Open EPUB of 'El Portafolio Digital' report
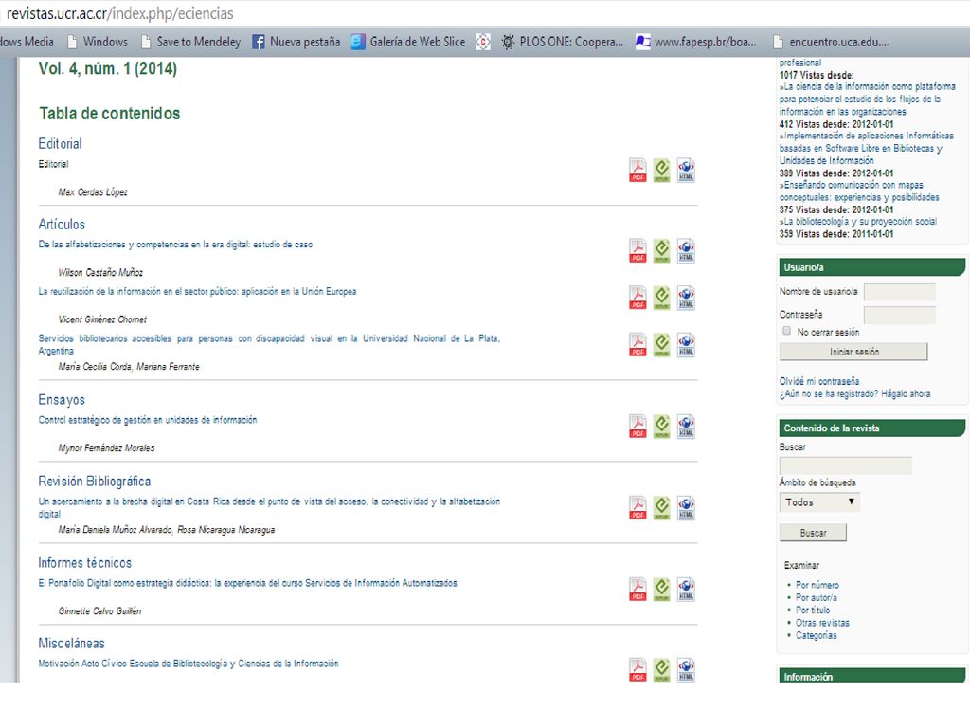970x728 pixels. (x=661, y=590)
